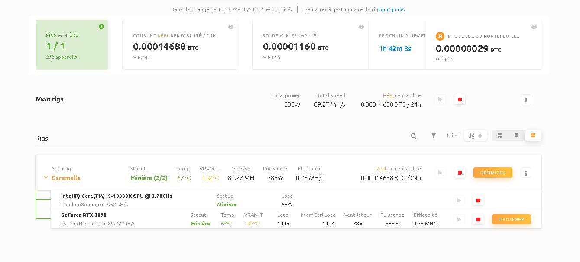The height and width of the screenshot is (262, 580).
Task: Click info icon on BTC solde du portefeuille card
Action: click(x=534, y=27)
